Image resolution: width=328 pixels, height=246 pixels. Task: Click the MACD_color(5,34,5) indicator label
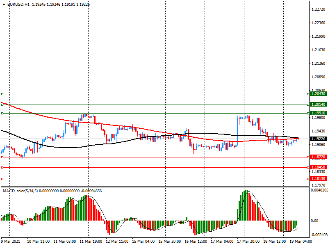pos(20,191)
